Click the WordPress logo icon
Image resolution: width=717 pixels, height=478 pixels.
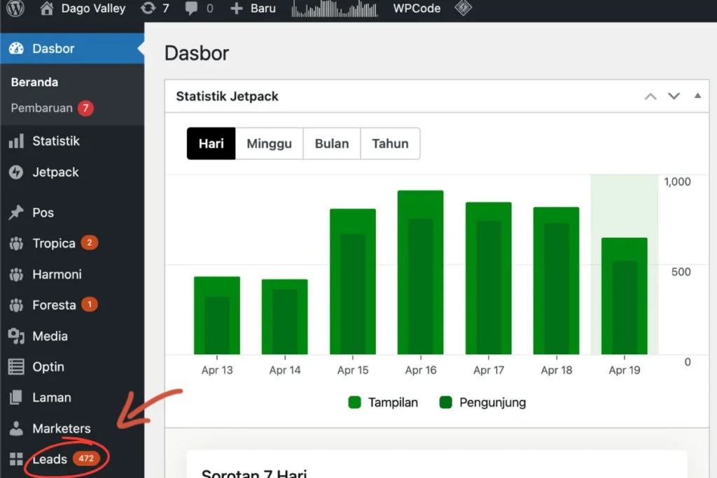point(15,9)
